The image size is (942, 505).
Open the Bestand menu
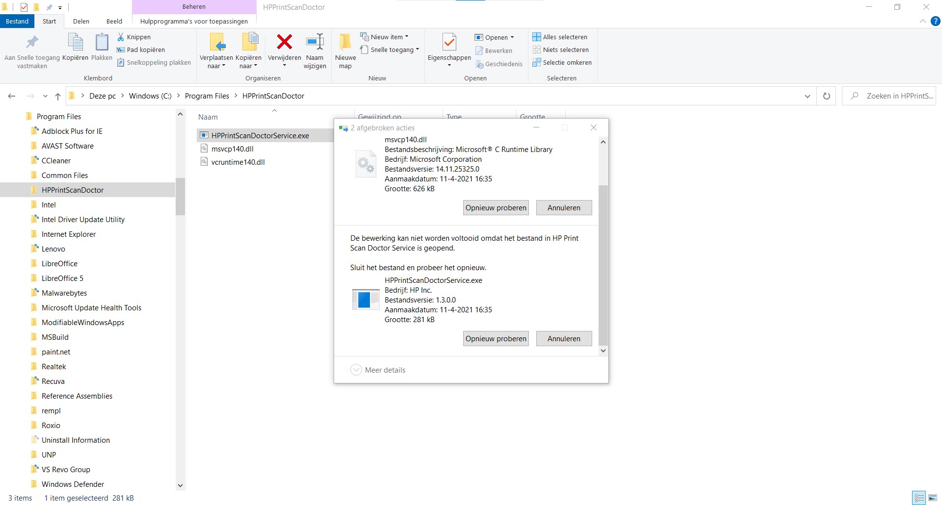[x=17, y=21]
